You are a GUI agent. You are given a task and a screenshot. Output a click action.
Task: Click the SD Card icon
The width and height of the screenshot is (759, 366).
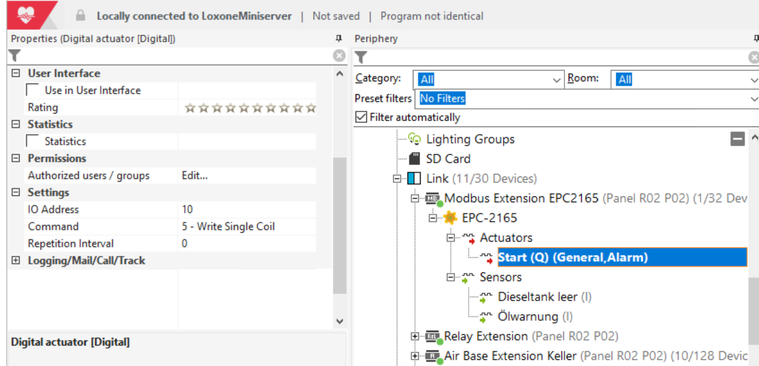pyautogui.click(x=415, y=159)
